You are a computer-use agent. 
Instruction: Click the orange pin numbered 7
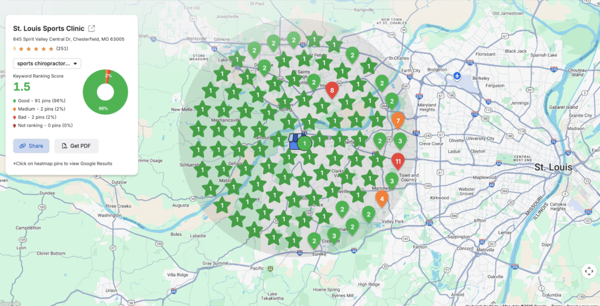coord(398,121)
